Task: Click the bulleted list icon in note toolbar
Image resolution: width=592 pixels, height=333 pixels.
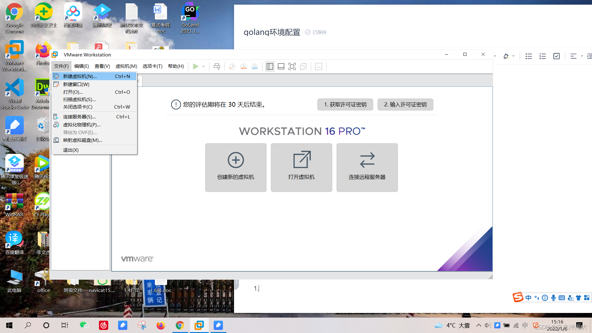Action: pyautogui.click(x=529, y=56)
